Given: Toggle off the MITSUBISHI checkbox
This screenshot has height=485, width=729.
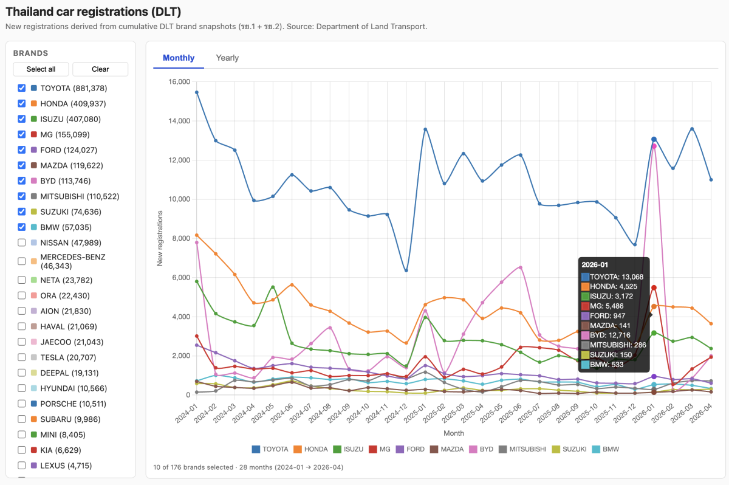Looking at the screenshot, I should [x=22, y=196].
